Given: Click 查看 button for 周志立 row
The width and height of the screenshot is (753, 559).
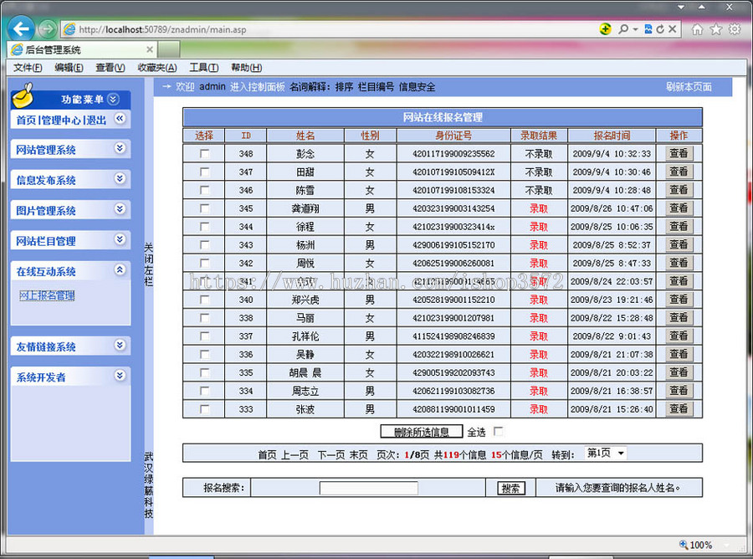Looking at the screenshot, I should (679, 391).
